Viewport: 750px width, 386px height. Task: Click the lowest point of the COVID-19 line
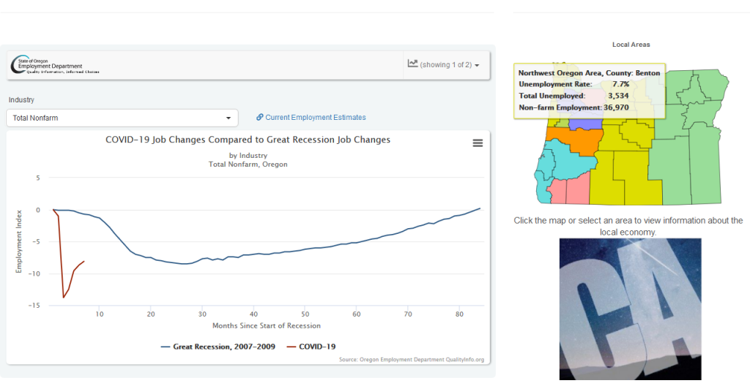(64, 297)
